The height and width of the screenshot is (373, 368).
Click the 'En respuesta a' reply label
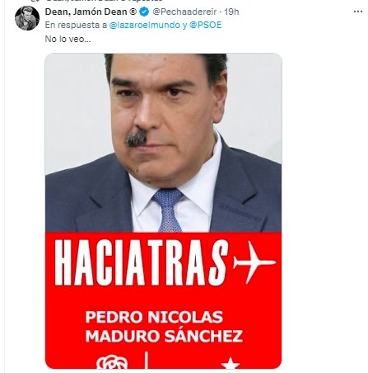[76, 25]
